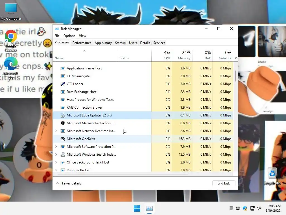This screenshot has height=215, width=286.
Task: Expand the Microsoft Windows Search Indexer process
Action: click(56, 155)
